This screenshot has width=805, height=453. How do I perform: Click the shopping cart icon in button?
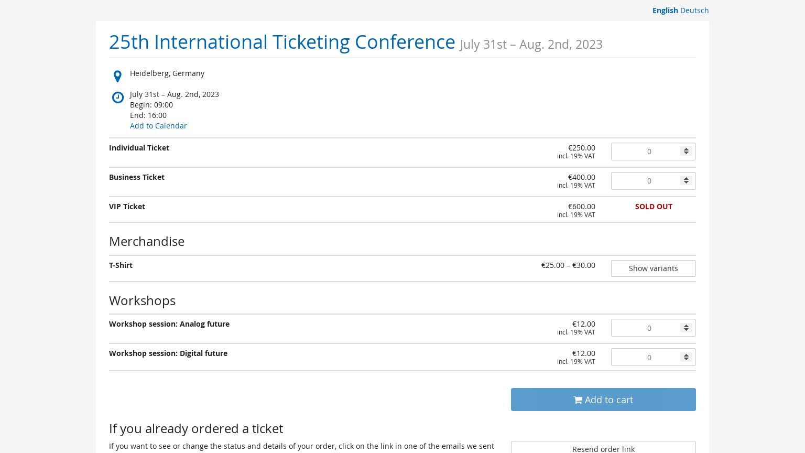point(578,400)
